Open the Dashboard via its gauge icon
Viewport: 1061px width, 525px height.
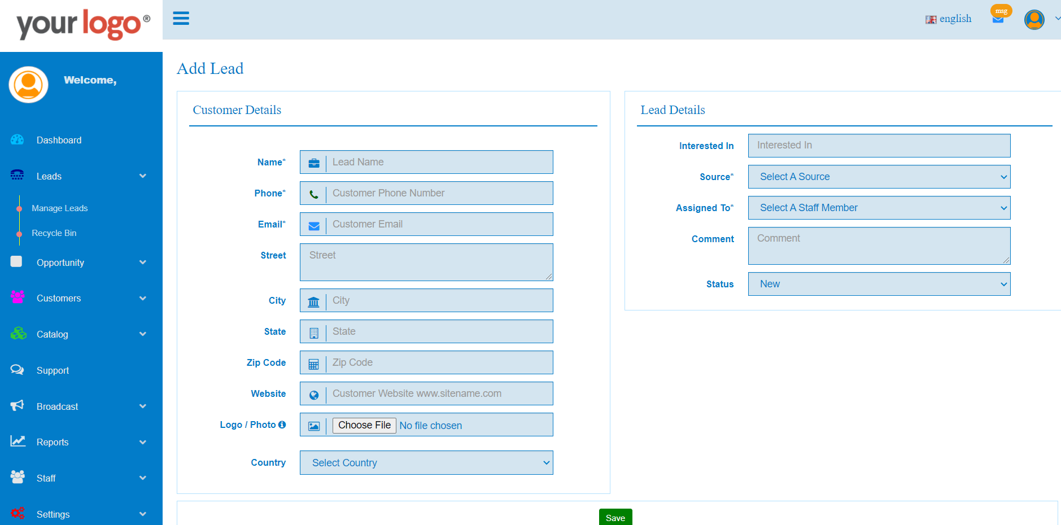pyautogui.click(x=17, y=139)
